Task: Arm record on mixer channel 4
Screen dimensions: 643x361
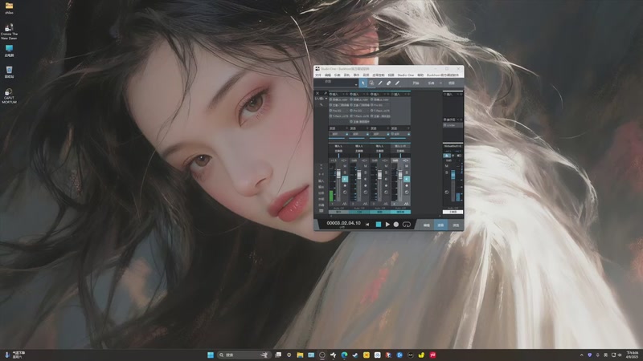Action: (407, 186)
